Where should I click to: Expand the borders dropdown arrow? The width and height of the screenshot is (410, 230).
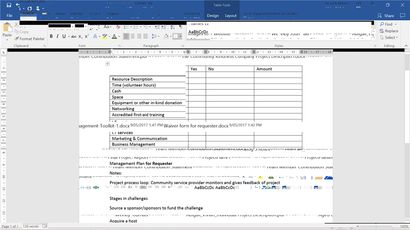(180, 36)
